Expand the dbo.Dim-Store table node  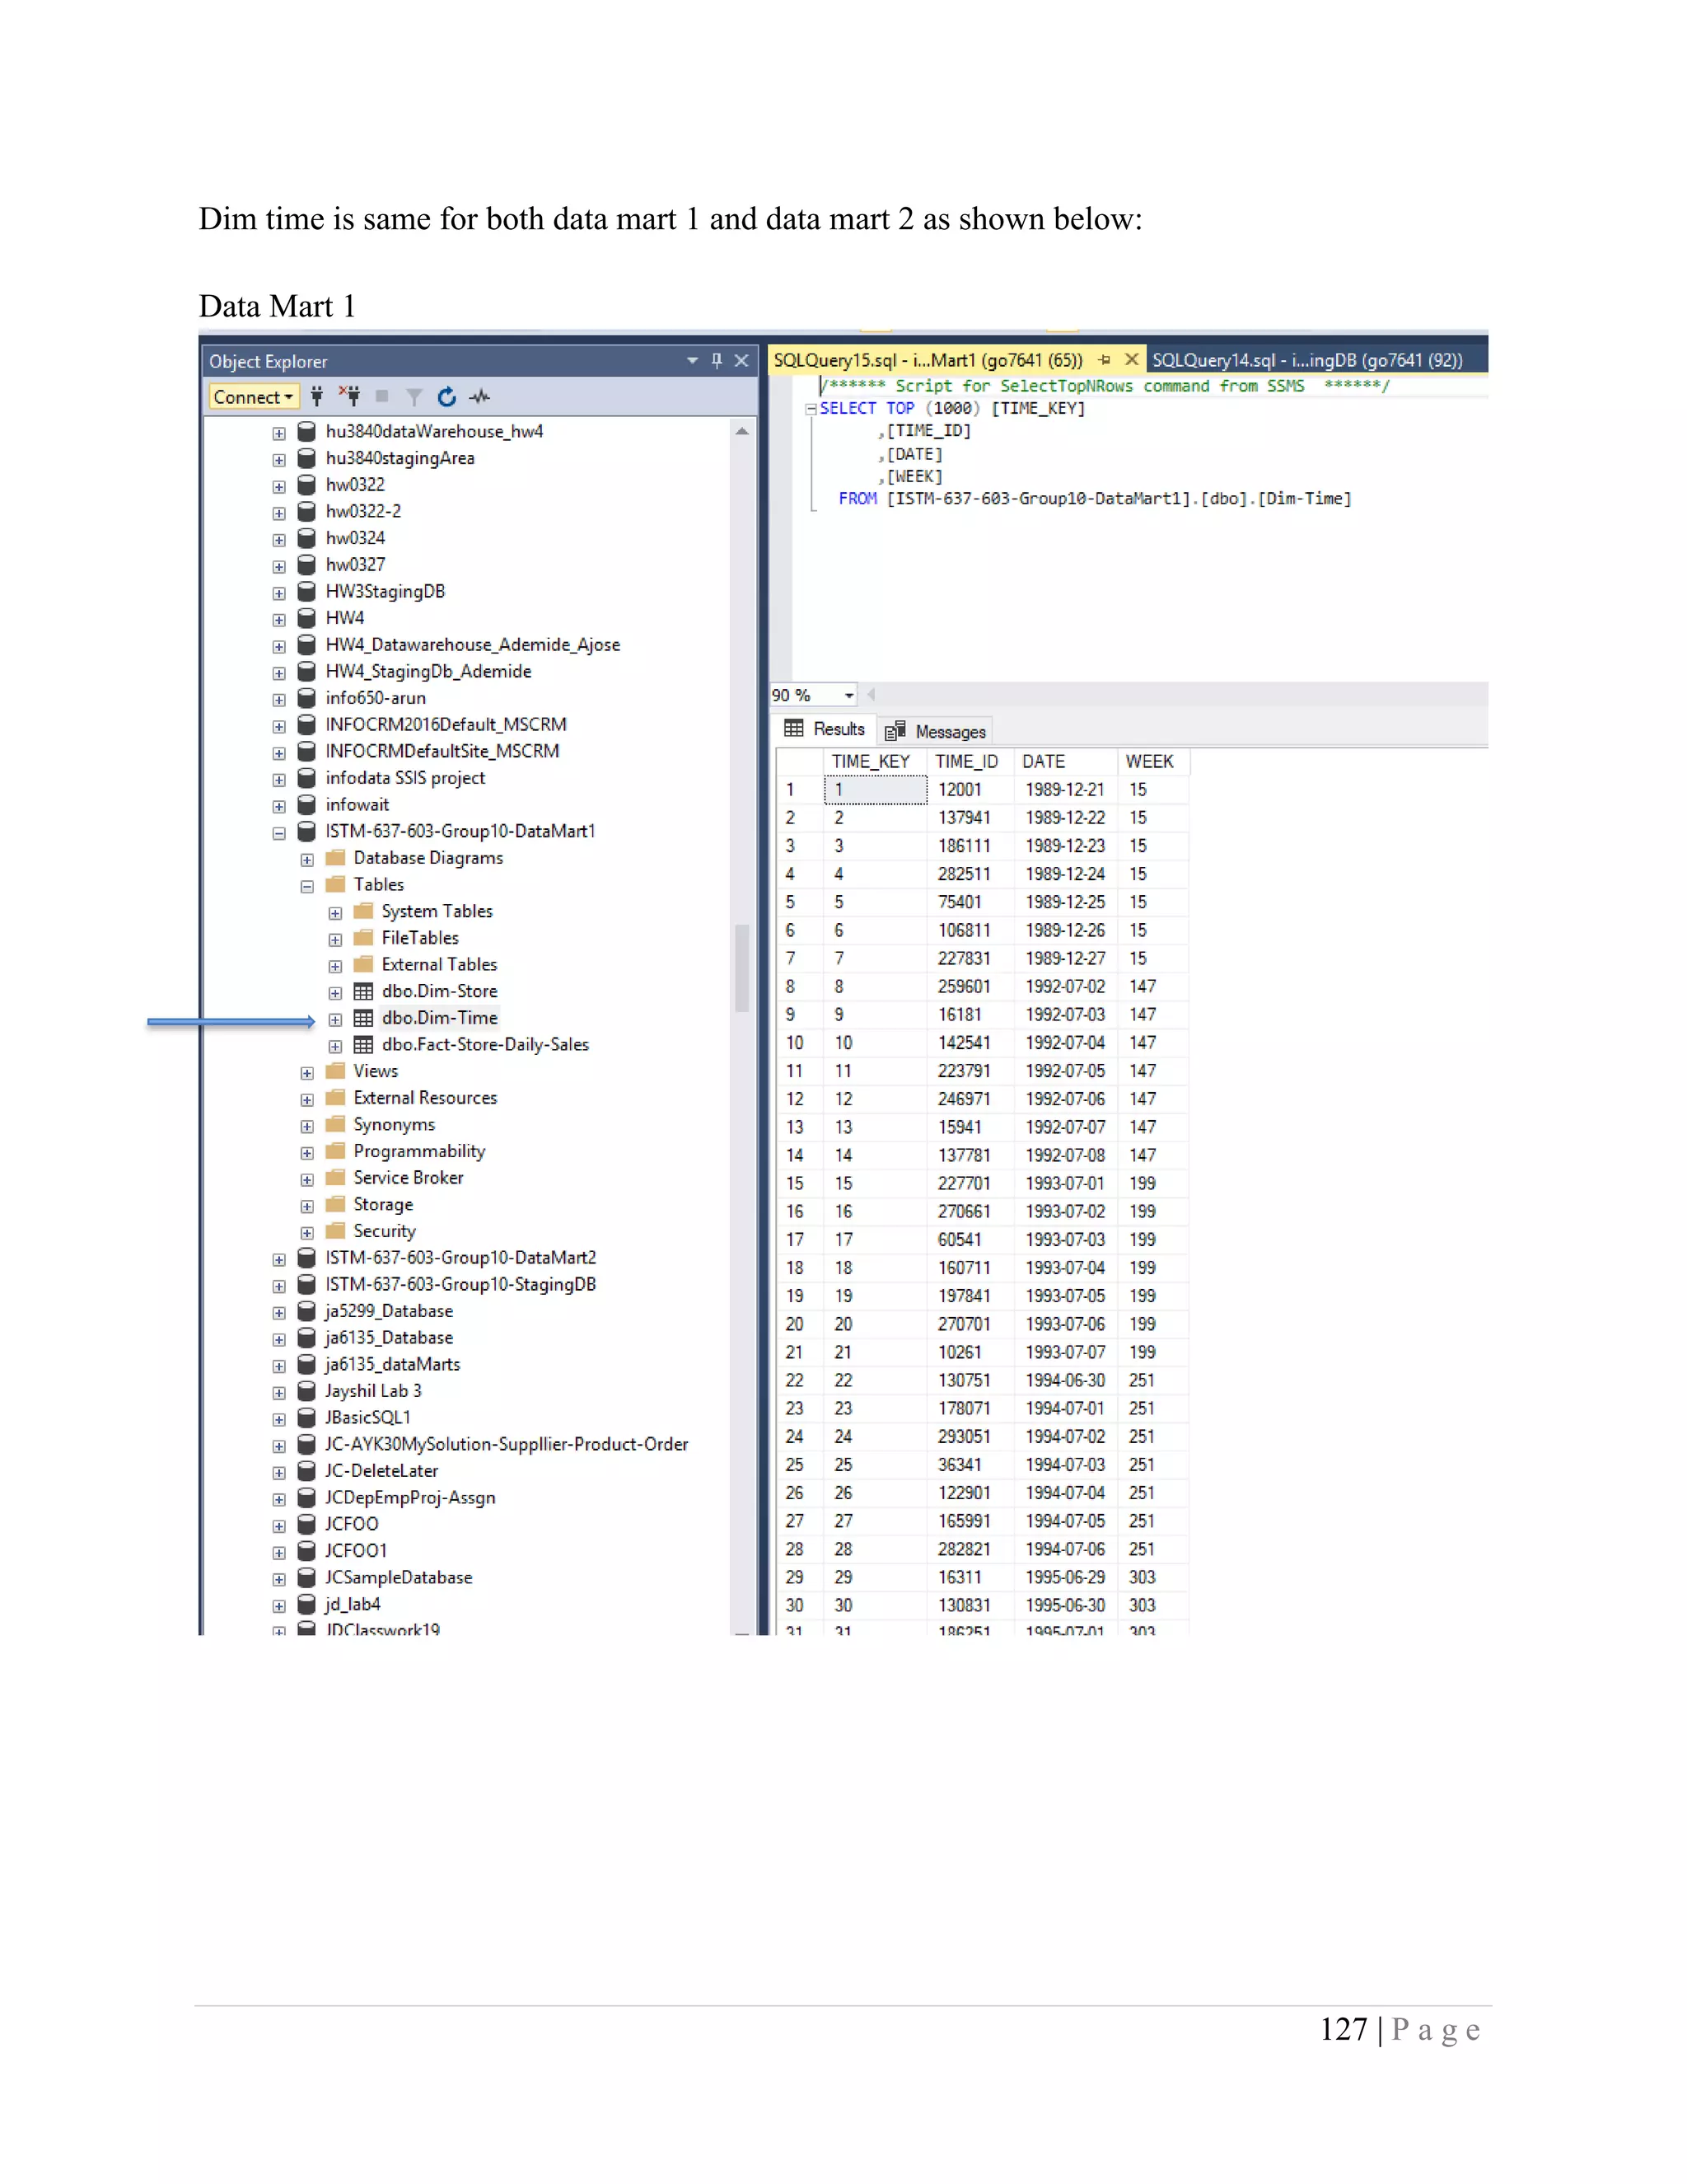[336, 993]
